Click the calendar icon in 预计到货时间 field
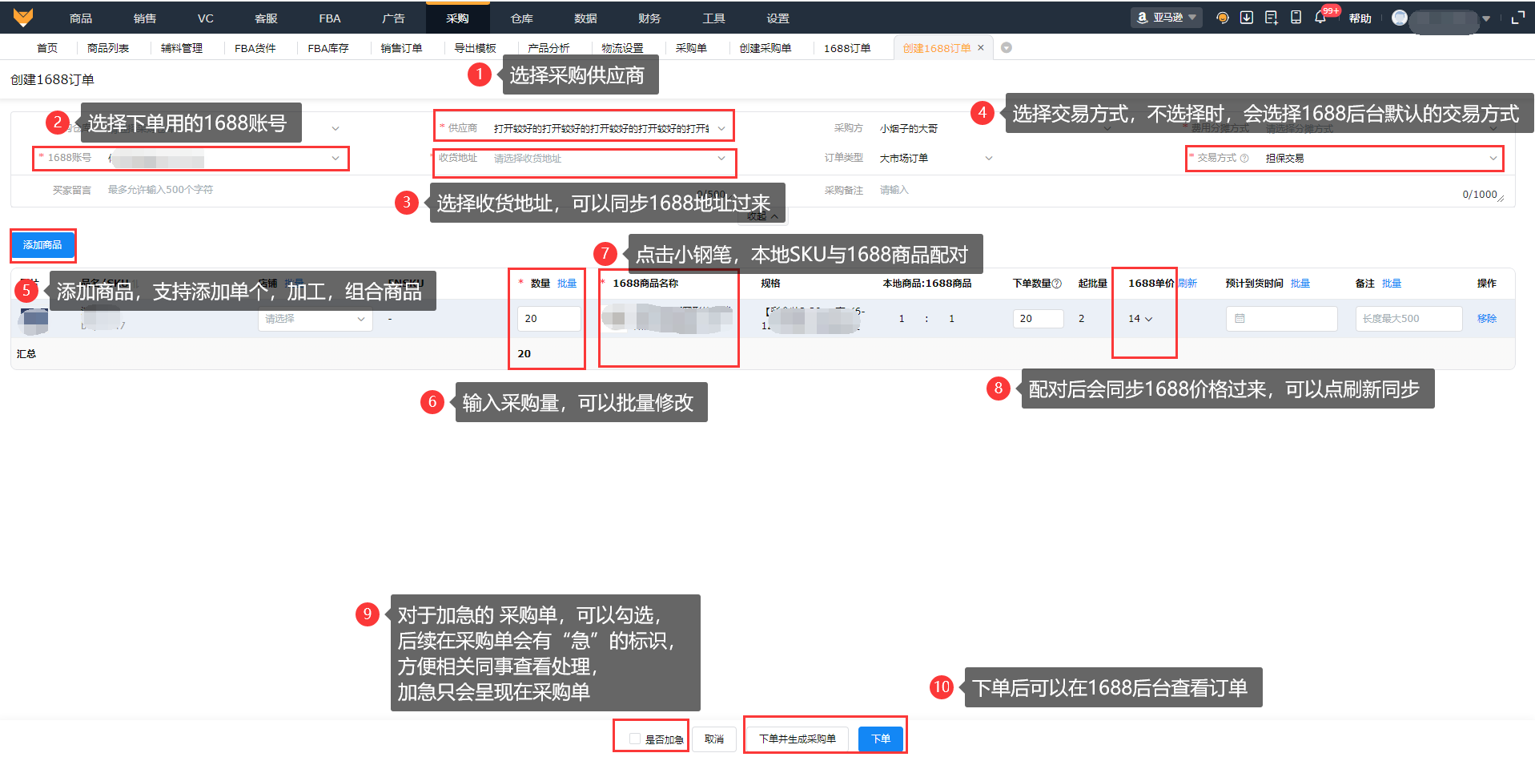The image size is (1535, 757). tap(1240, 319)
